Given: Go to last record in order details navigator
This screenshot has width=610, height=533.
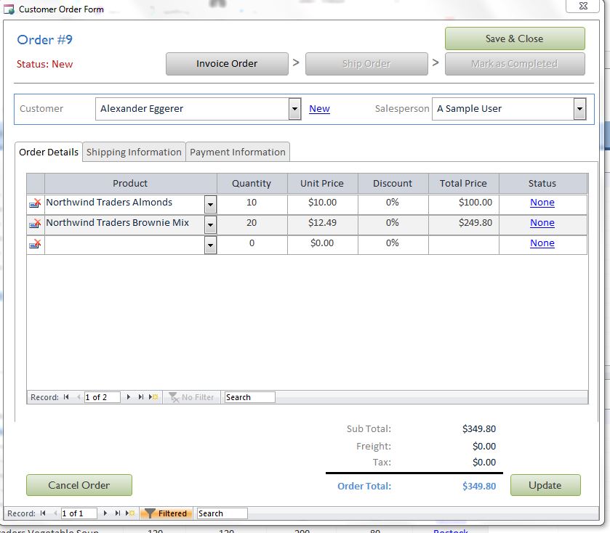Looking at the screenshot, I should tap(141, 397).
